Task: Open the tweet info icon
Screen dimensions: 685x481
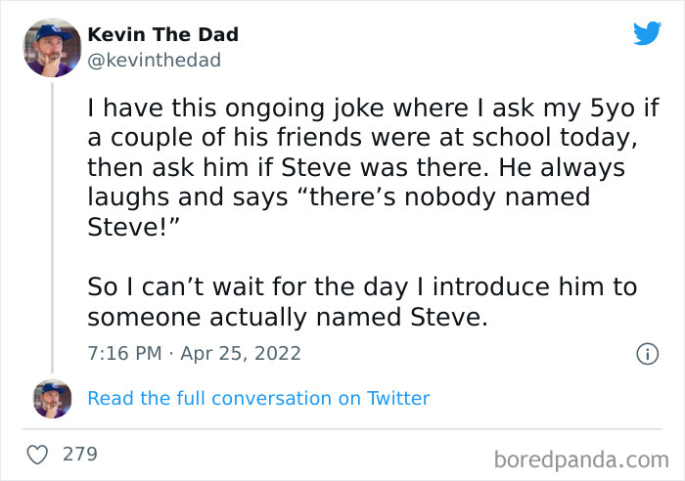Action: click(x=646, y=354)
